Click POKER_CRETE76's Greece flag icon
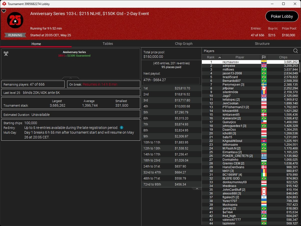Viewport: 301px width, 226px height. (x=264, y=156)
